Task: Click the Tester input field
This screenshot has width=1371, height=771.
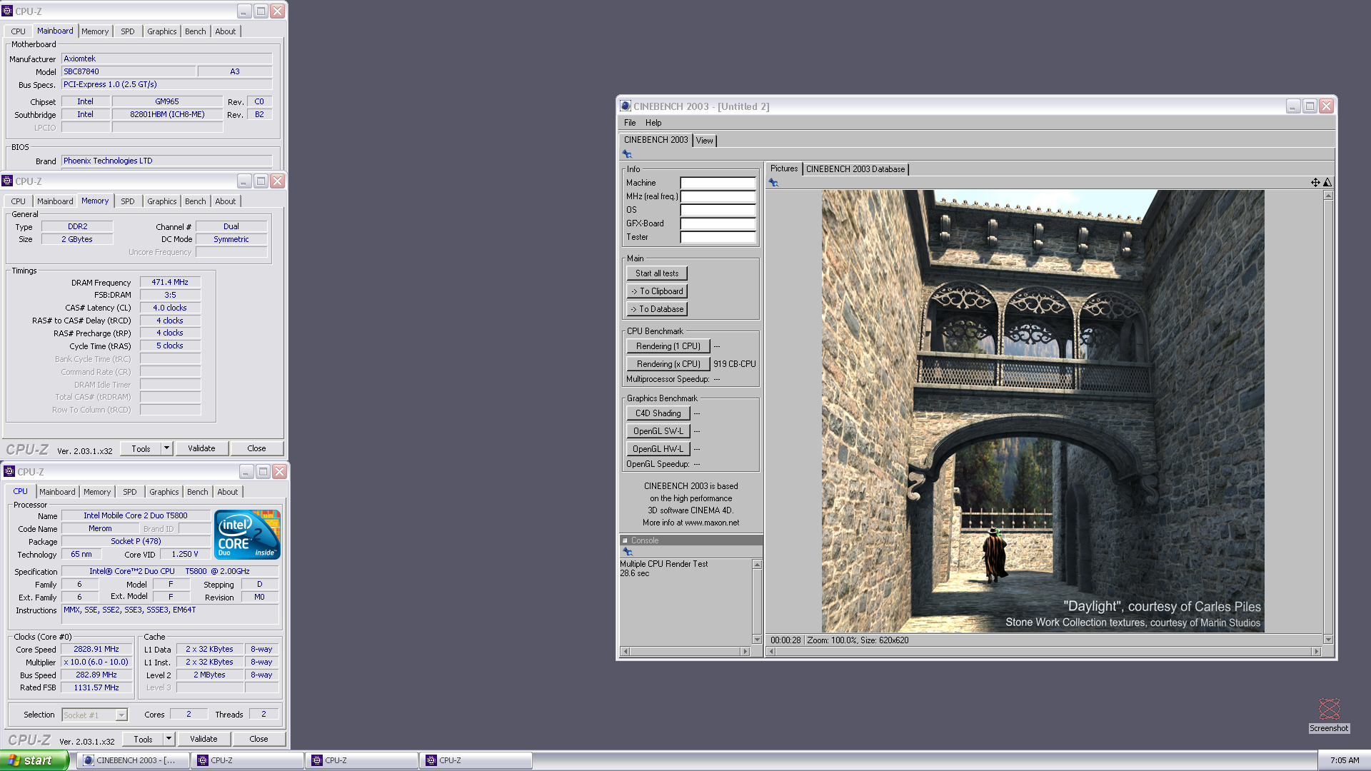Action: [x=718, y=237]
